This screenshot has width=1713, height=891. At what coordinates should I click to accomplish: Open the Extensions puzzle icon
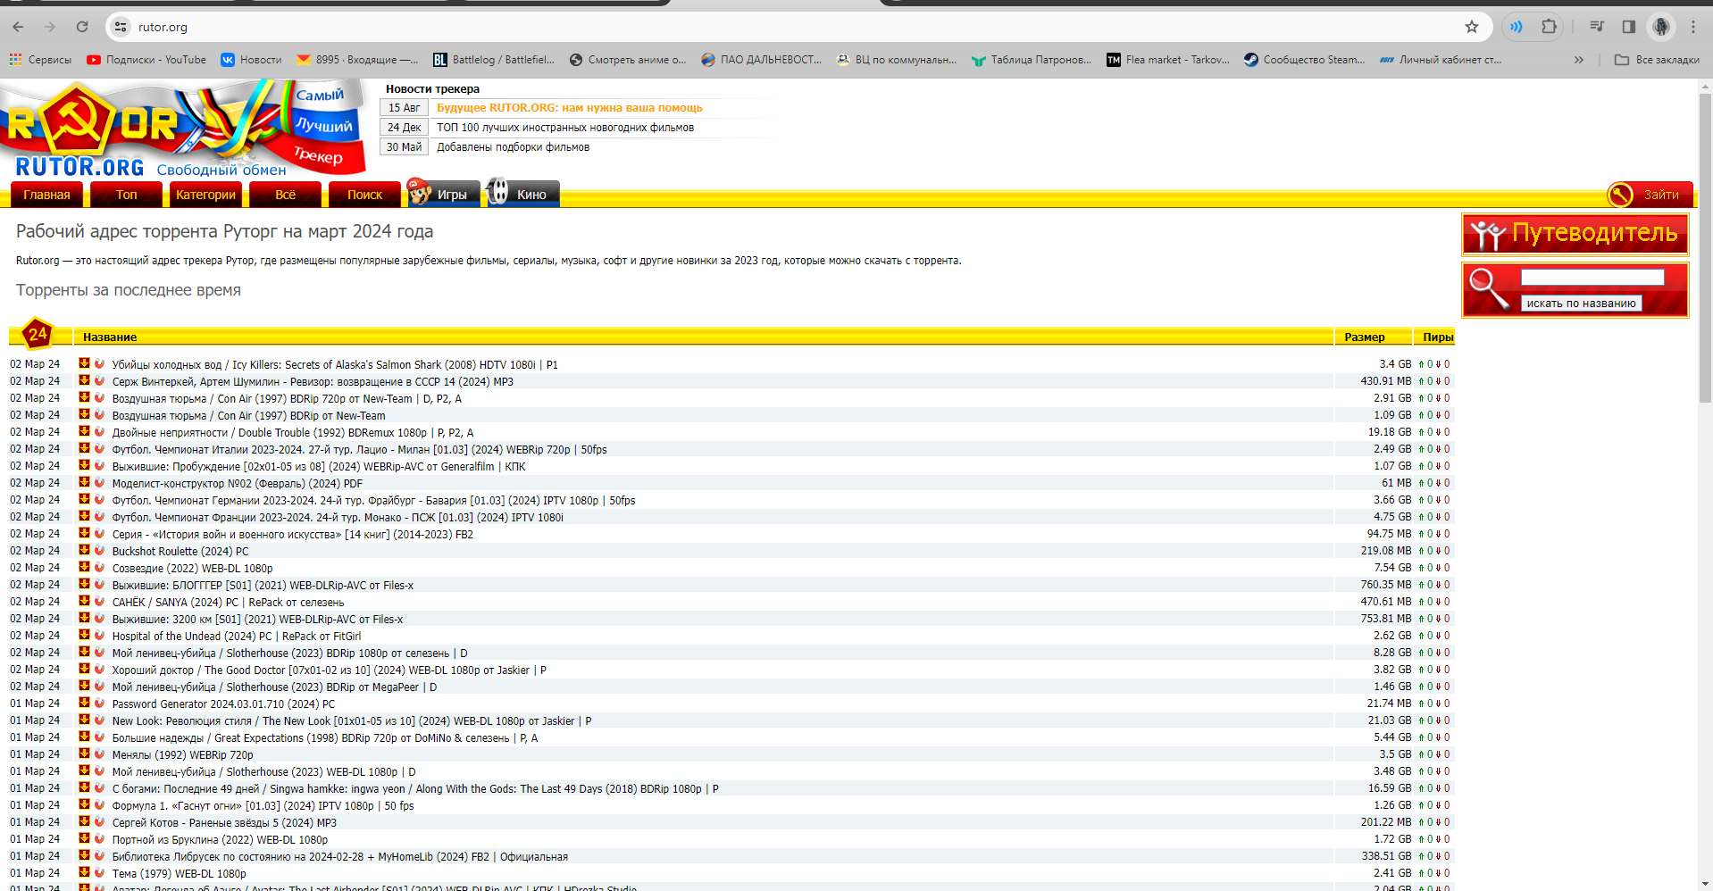[1550, 27]
